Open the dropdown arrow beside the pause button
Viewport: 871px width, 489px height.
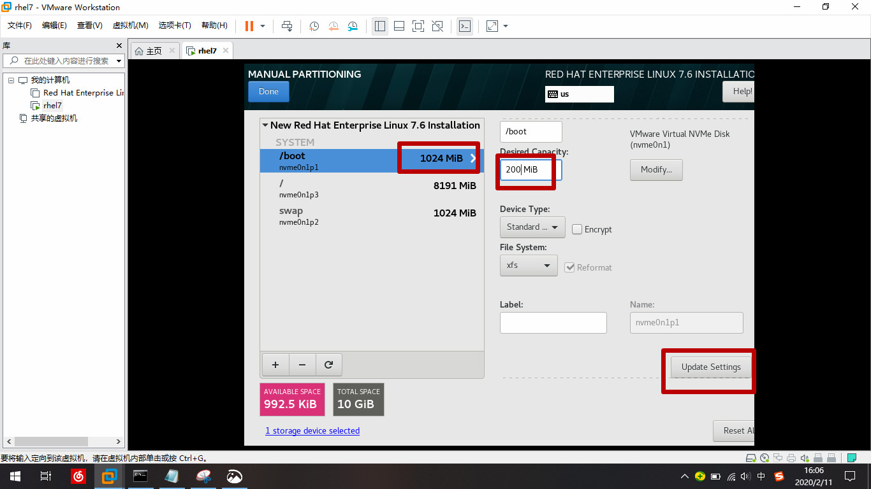[263, 26]
